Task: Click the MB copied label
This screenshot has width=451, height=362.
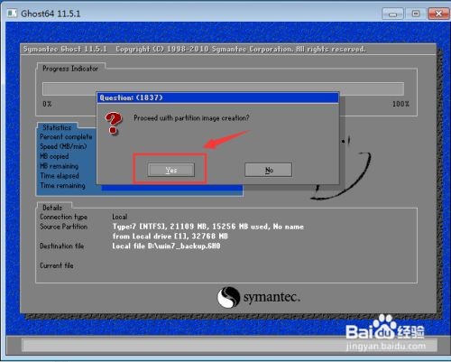Action: (x=54, y=156)
